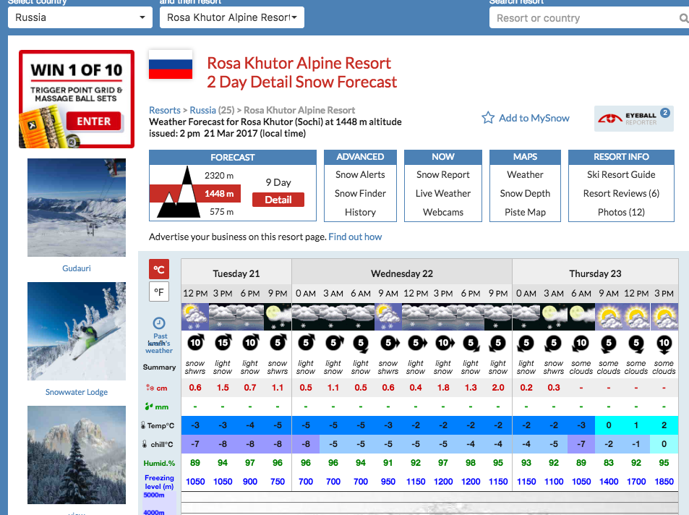The height and width of the screenshot is (515, 689).
Task: Click the Freezing level (m) label
Action: pyautogui.click(x=159, y=482)
